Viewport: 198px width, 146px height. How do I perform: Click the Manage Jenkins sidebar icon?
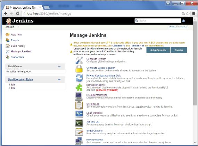(x=8, y=51)
